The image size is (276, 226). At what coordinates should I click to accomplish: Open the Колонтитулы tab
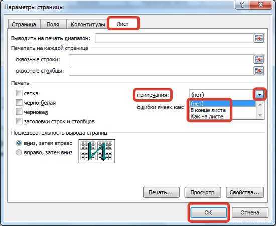click(x=88, y=24)
